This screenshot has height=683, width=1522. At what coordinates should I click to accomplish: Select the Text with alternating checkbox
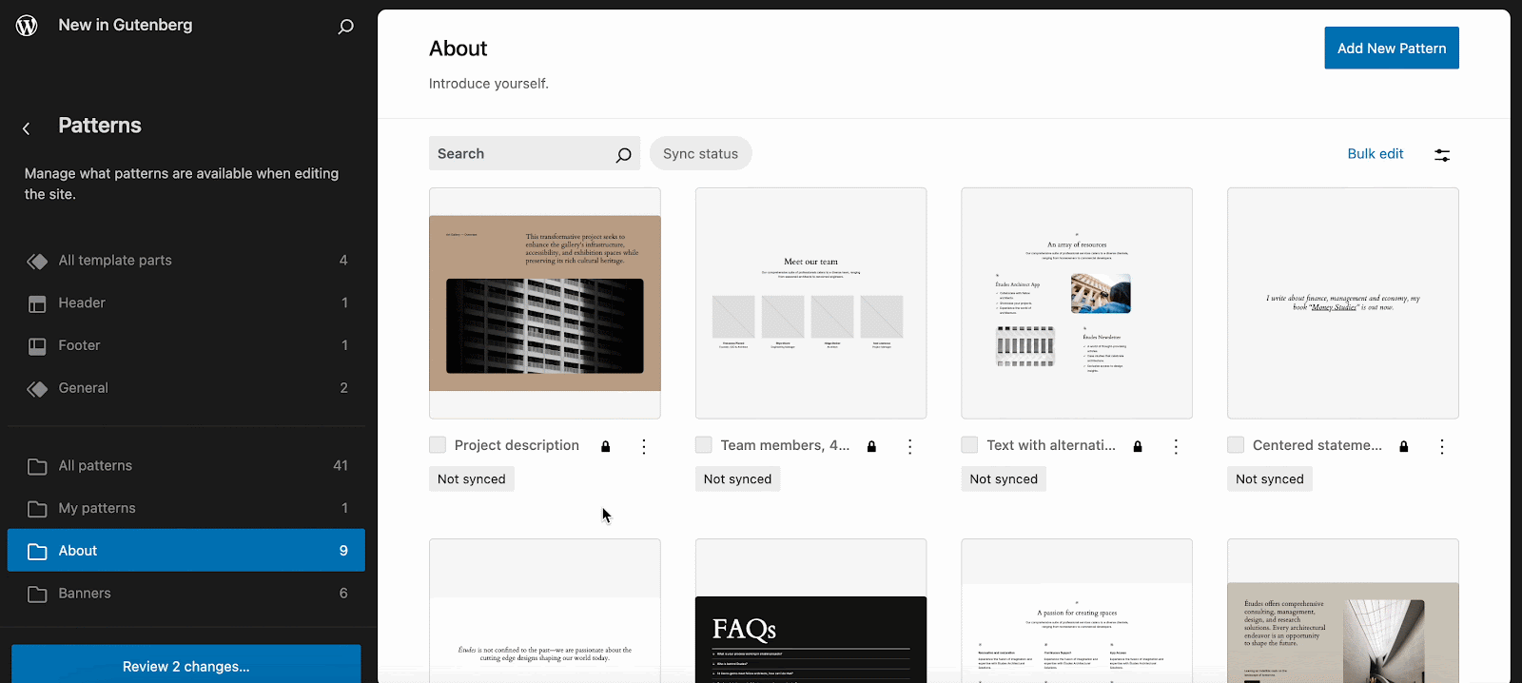969,445
